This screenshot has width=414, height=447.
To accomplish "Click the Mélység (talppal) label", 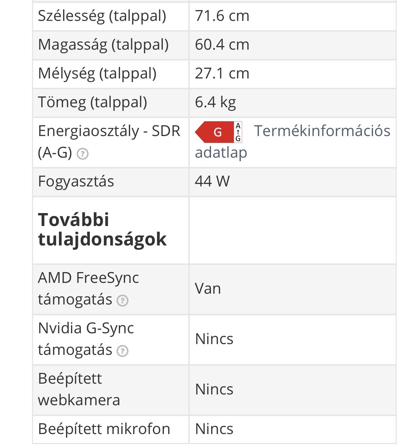I will pyautogui.click(x=97, y=74).
